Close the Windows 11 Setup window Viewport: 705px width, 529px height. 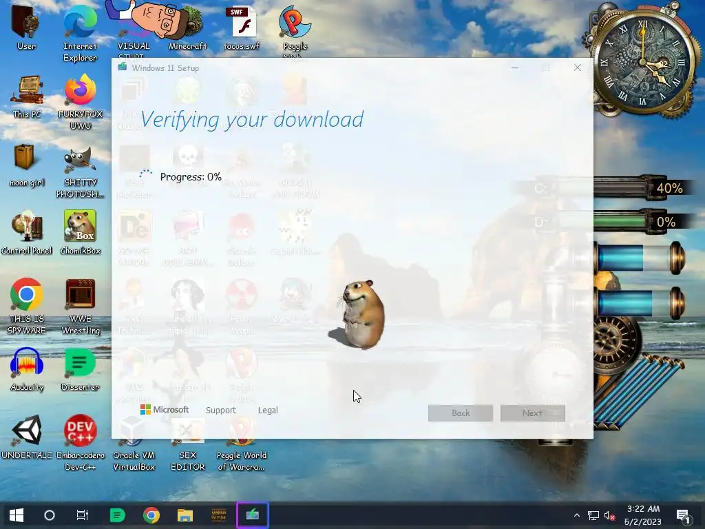[578, 68]
